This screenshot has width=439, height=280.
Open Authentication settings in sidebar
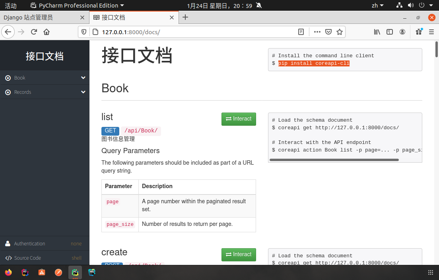pyautogui.click(x=45, y=243)
